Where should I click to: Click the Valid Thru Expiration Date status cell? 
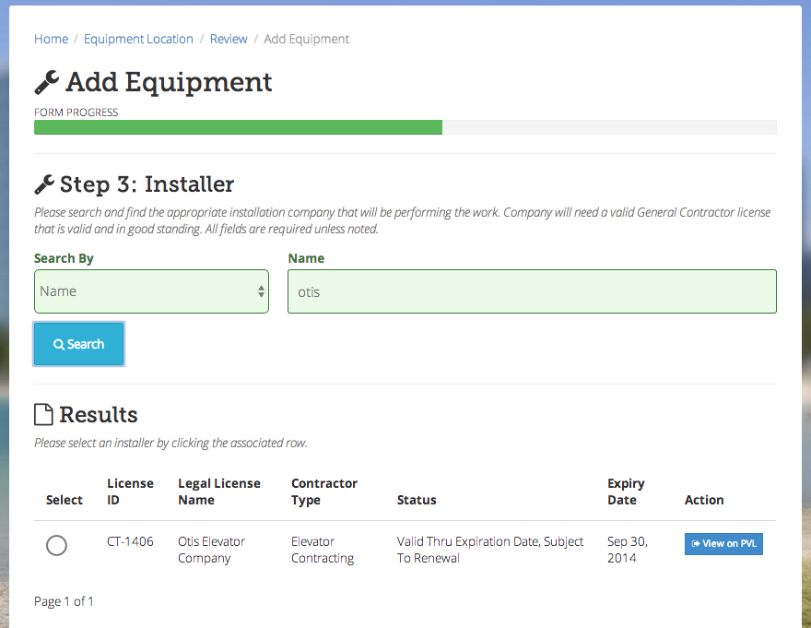[490, 550]
